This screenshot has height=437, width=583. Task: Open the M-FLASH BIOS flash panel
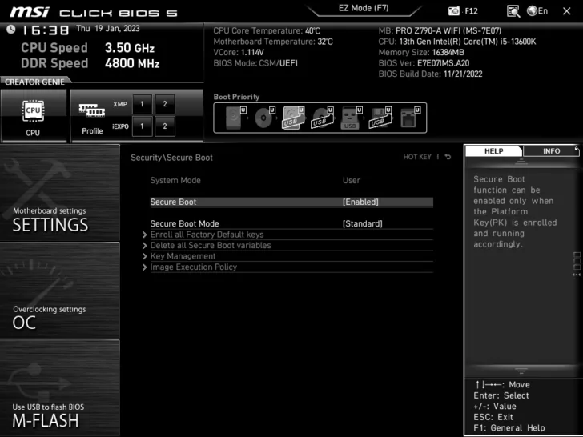[59, 388]
